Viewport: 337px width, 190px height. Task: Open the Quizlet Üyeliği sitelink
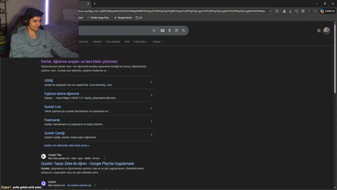tap(54, 133)
